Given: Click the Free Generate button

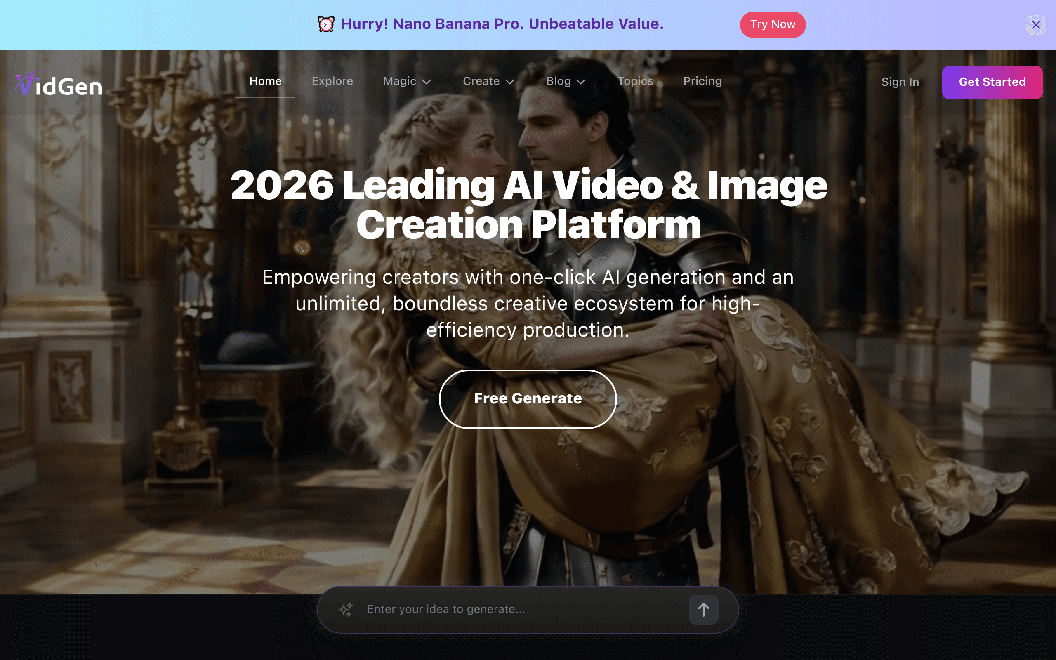Looking at the screenshot, I should click(x=528, y=399).
